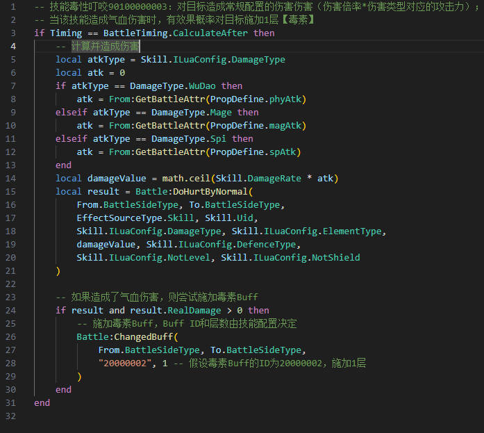This screenshot has height=433, width=484.
Task: Click 'ElementType' on line 18
Action: pyautogui.click(x=352, y=231)
